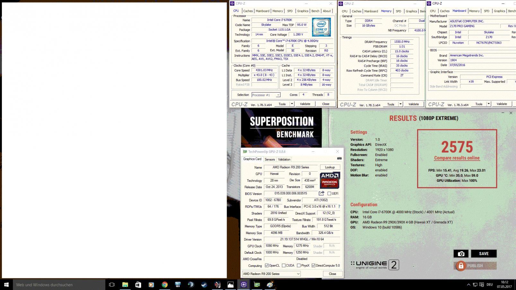Open Bench tab in the left CPU-Z window
Screen dimensions: 516x290
click(315, 11)
